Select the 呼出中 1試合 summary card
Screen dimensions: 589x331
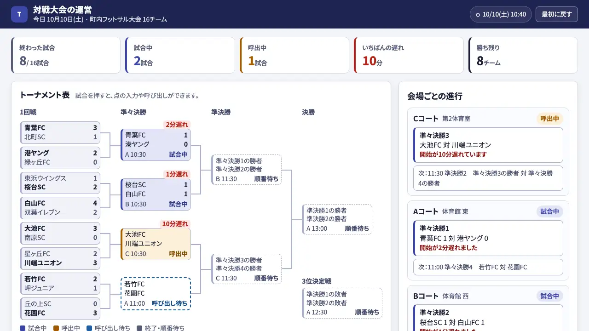(x=294, y=55)
